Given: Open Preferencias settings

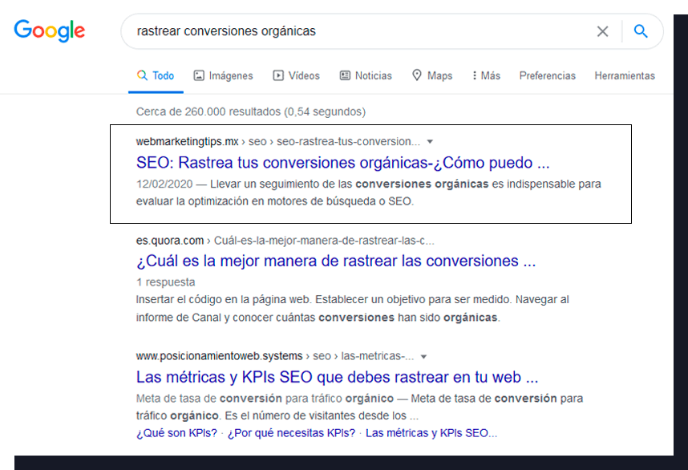Looking at the screenshot, I should coord(547,75).
